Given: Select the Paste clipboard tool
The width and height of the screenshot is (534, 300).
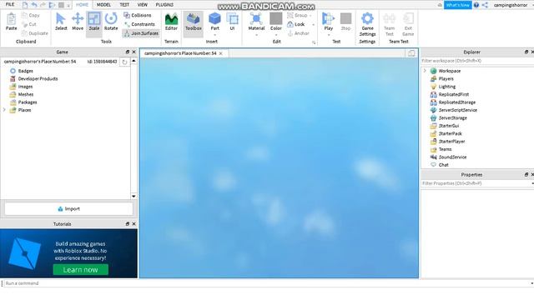Looking at the screenshot, I should coord(11,22).
